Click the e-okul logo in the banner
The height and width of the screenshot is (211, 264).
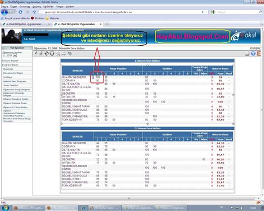pos(244,36)
